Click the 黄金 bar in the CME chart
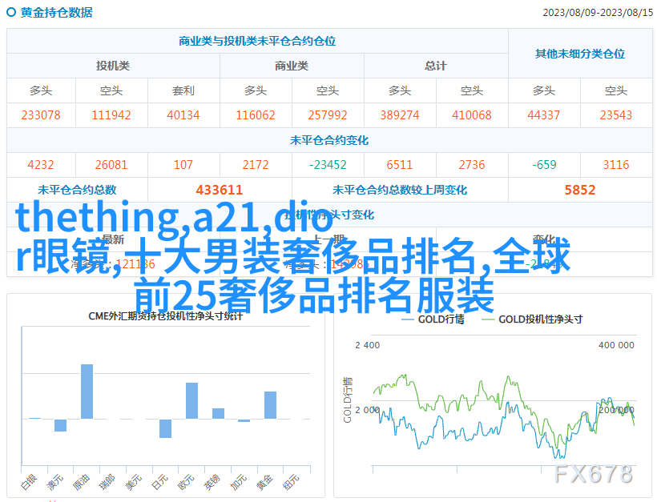Screen dimensions: 657x502 click(x=270, y=405)
